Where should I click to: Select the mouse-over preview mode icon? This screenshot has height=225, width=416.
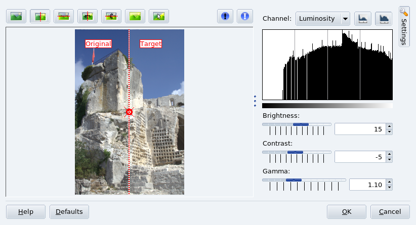click(159, 16)
